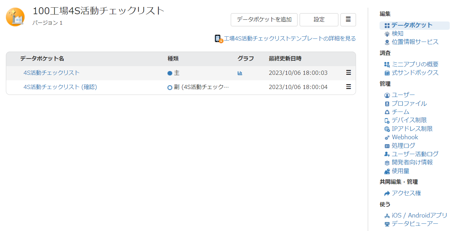The image size is (456, 231).
Task: Click the Webhook gears icon
Action: (x=387, y=137)
